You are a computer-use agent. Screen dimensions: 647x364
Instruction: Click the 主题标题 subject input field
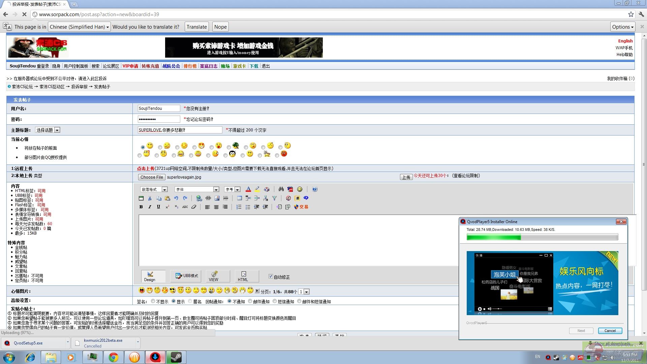(180, 130)
